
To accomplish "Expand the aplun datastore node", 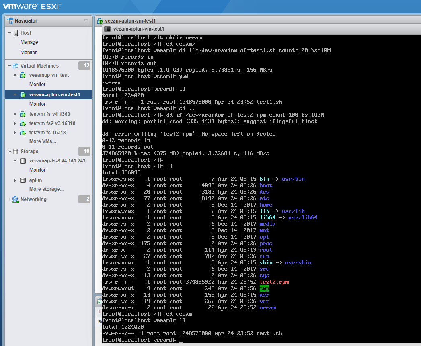I will click(15, 180).
